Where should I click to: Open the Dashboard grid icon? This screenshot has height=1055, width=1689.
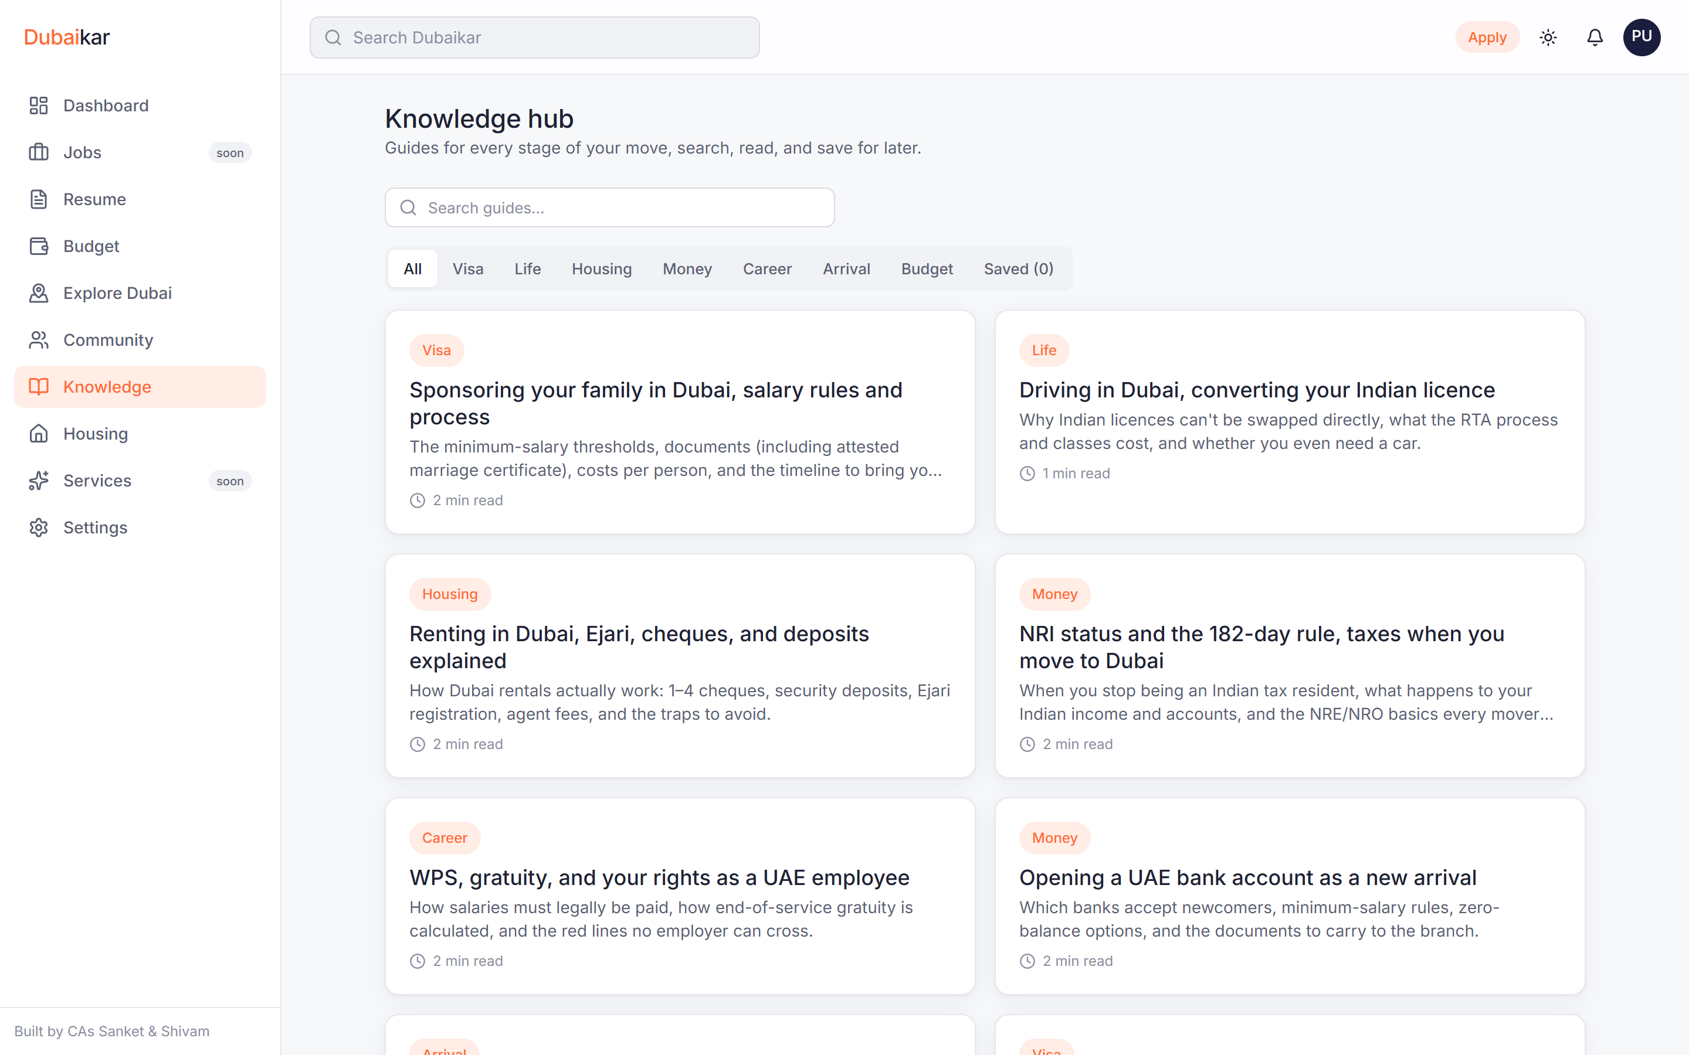pos(38,105)
